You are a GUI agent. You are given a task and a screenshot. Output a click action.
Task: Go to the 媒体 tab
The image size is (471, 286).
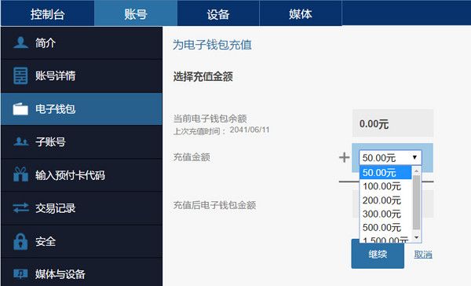[x=301, y=14]
